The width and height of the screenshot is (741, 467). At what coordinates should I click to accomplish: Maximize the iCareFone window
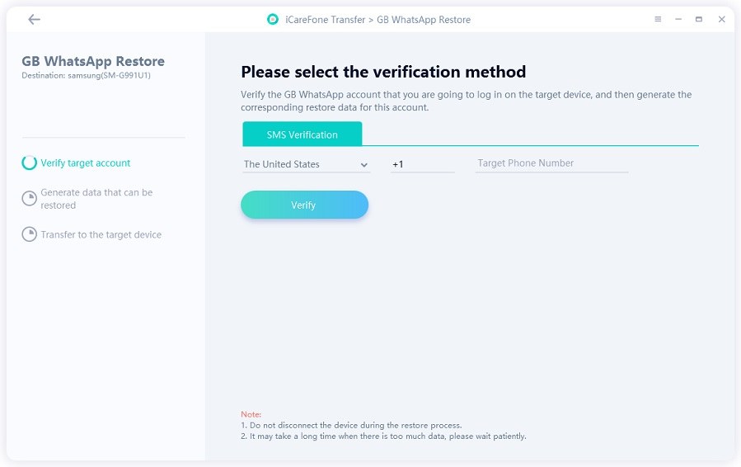pos(699,20)
